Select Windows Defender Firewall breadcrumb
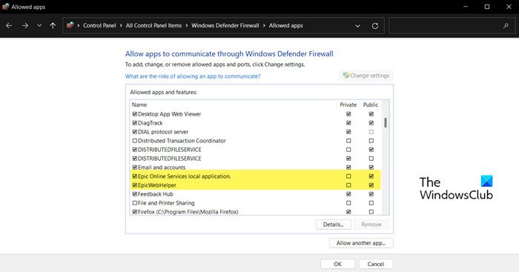The width and height of the screenshot is (519, 272). tap(225, 25)
